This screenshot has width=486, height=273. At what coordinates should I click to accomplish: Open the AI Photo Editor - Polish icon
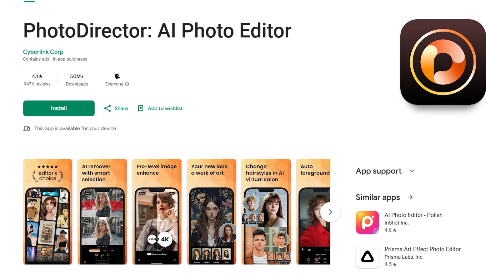tap(367, 222)
